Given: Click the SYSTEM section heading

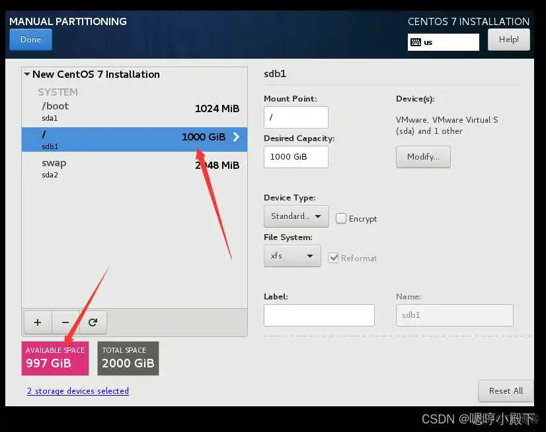Looking at the screenshot, I should [58, 92].
